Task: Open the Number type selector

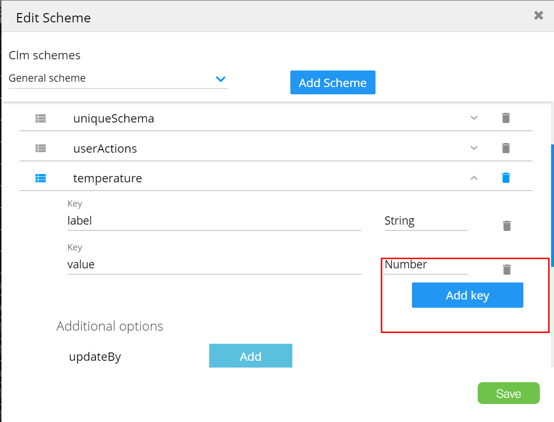Action: 426,265
